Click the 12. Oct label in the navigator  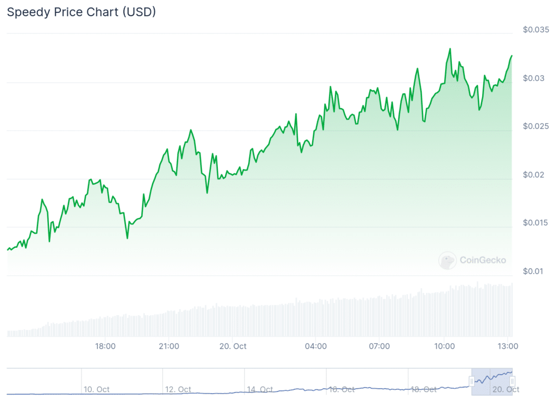click(178, 389)
